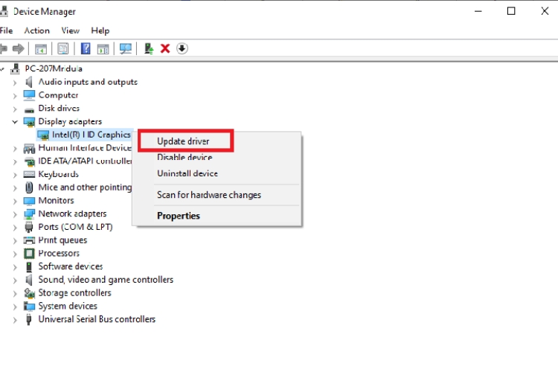
Task: Expand the Sound, video and game controllers node
Action: click(15, 280)
